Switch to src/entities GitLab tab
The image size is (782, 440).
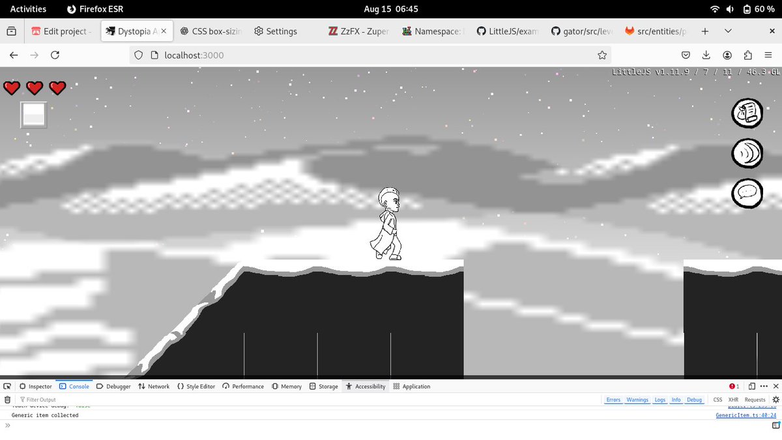pos(656,31)
